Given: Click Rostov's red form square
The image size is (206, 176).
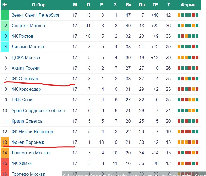Looking at the screenshot, I should 183,36.
